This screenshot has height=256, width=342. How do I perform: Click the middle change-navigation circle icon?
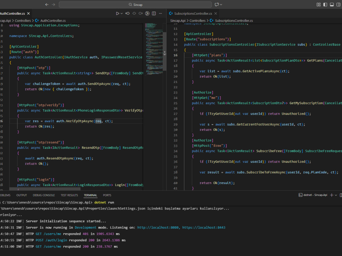coord(134,14)
